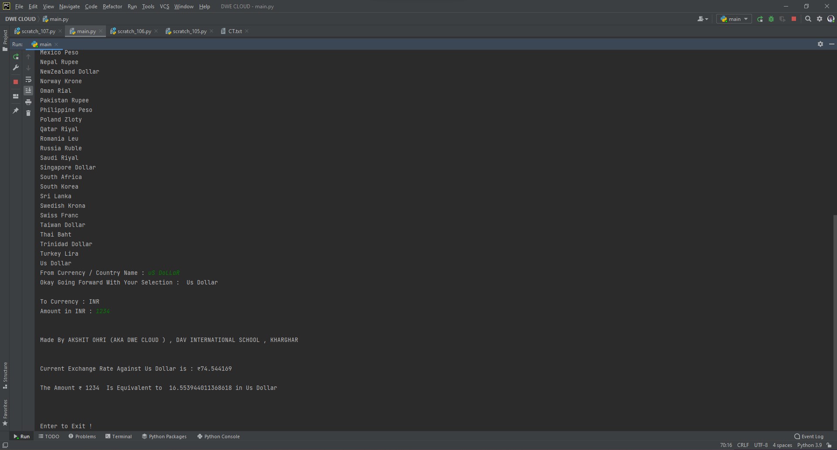Open IDE Settings gear icon
This screenshot has width=837, height=450.
pos(820,19)
